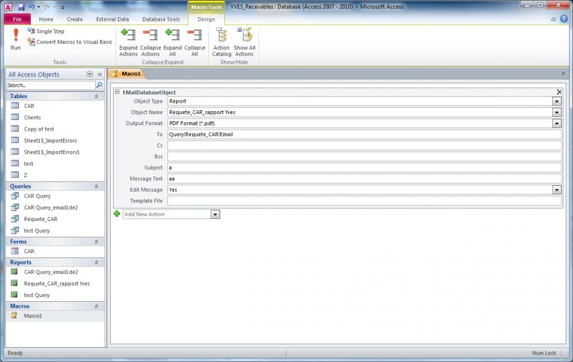Open the Add New Action dropdown

215,215
